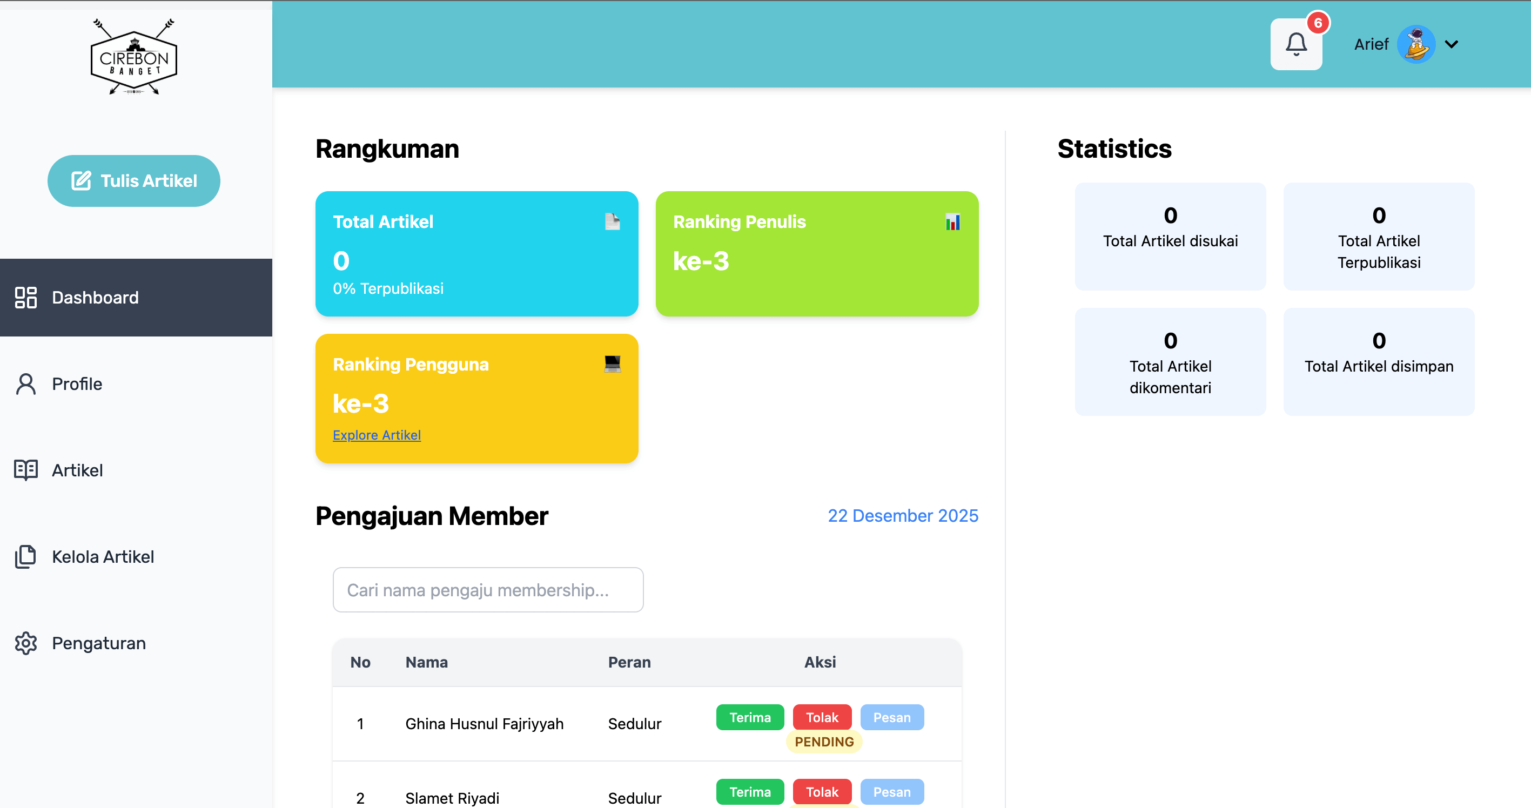Follow the Explore Artikel link
Screen dimensions: 1531x808
tap(377, 435)
